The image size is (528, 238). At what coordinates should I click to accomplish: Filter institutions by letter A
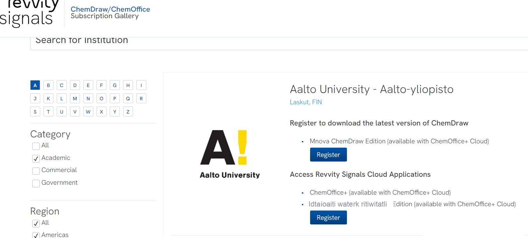pyautogui.click(x=35, y=85)
